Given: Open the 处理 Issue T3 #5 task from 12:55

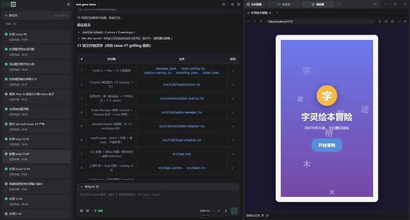Looking at the screenshot, I should (x=36, y=142).
